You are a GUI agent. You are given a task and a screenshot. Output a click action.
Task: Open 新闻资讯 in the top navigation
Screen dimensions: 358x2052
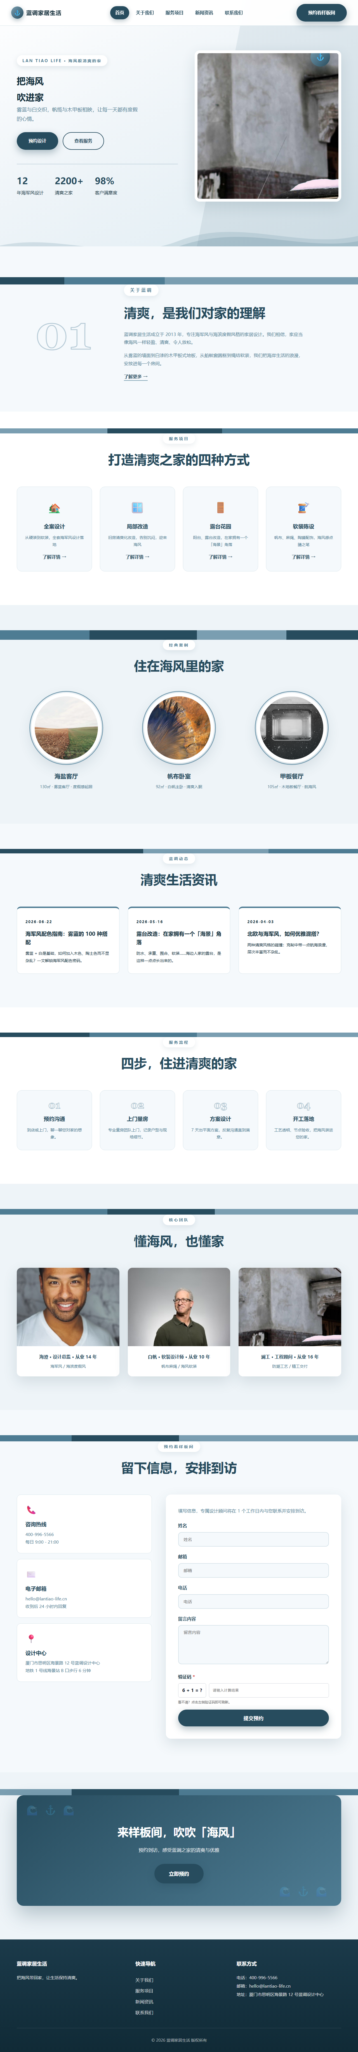(204, 13)
